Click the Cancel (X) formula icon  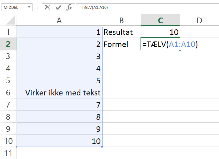[47, 7]
